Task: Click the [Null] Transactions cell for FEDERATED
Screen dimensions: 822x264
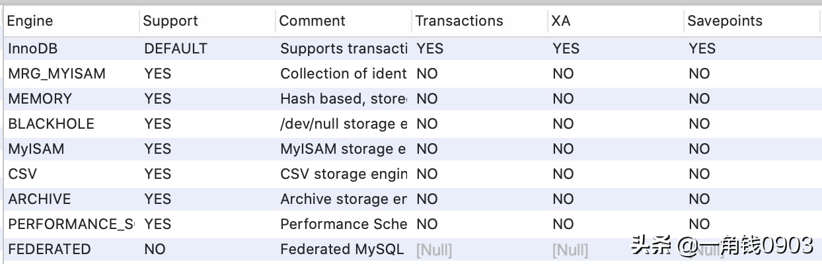Action: 479,249
